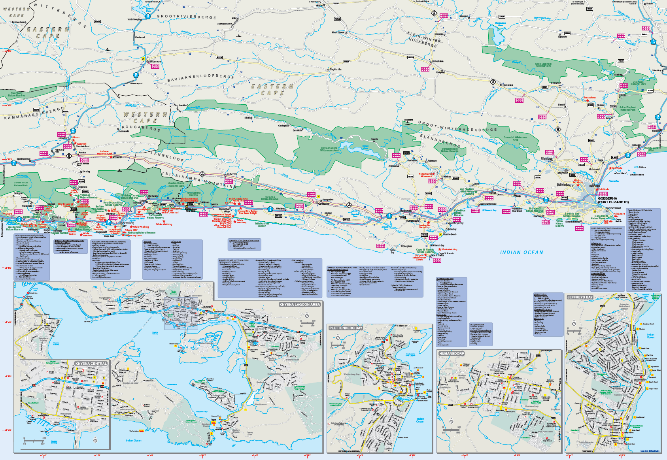
Task: Click the Zuurberg National Park label
Action: pos(638,83)
